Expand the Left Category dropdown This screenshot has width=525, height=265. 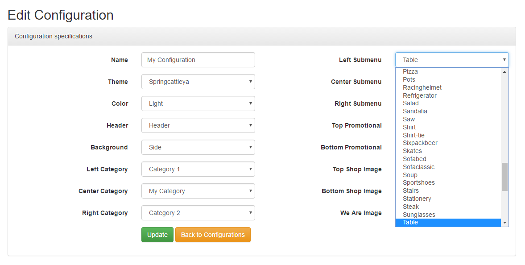click(x=198, y=169)
